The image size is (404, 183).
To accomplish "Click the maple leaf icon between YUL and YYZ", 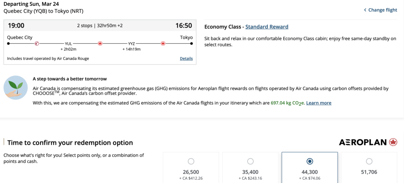I will (100, 43).
